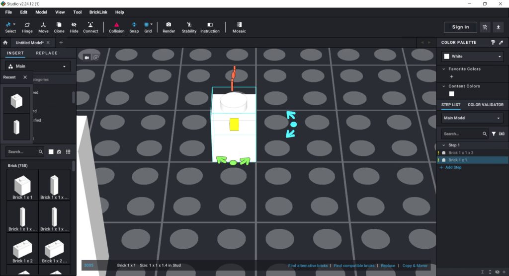Collapse the Step 1 group

click(444, 145)
